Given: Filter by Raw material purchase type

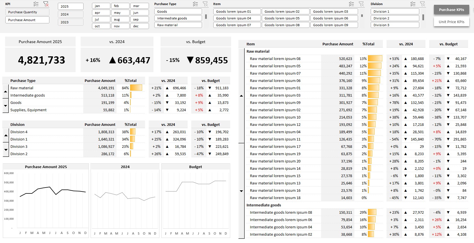Looking at the screenshot, I should (178, 25).
